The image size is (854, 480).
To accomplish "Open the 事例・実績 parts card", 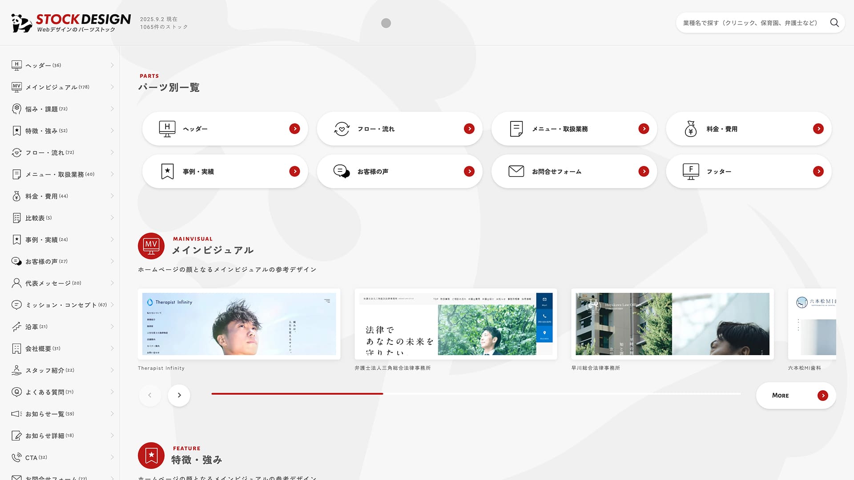I will [225, 172].
